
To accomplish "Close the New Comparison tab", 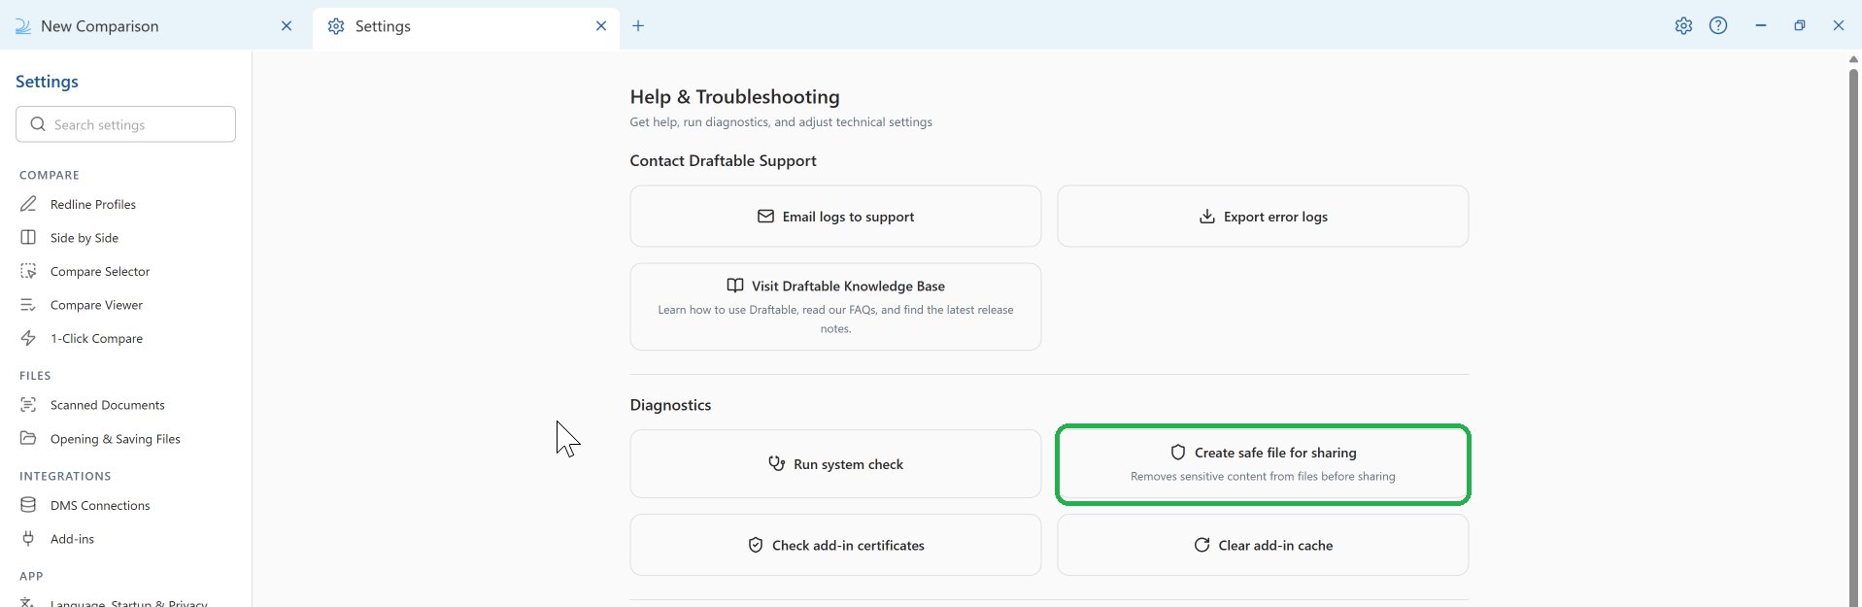I will (287, 26).
